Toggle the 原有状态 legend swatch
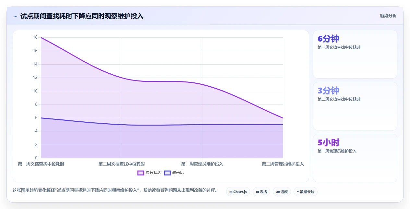This screenshot has width=410, height=209. click(140, 173)
